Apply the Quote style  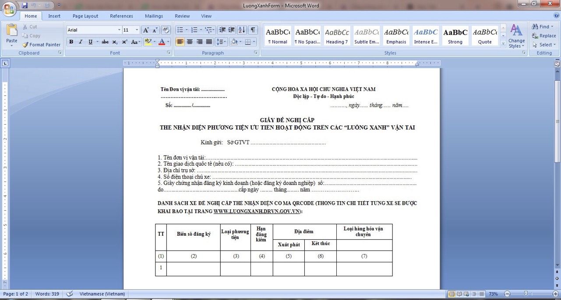click(485, 36)
